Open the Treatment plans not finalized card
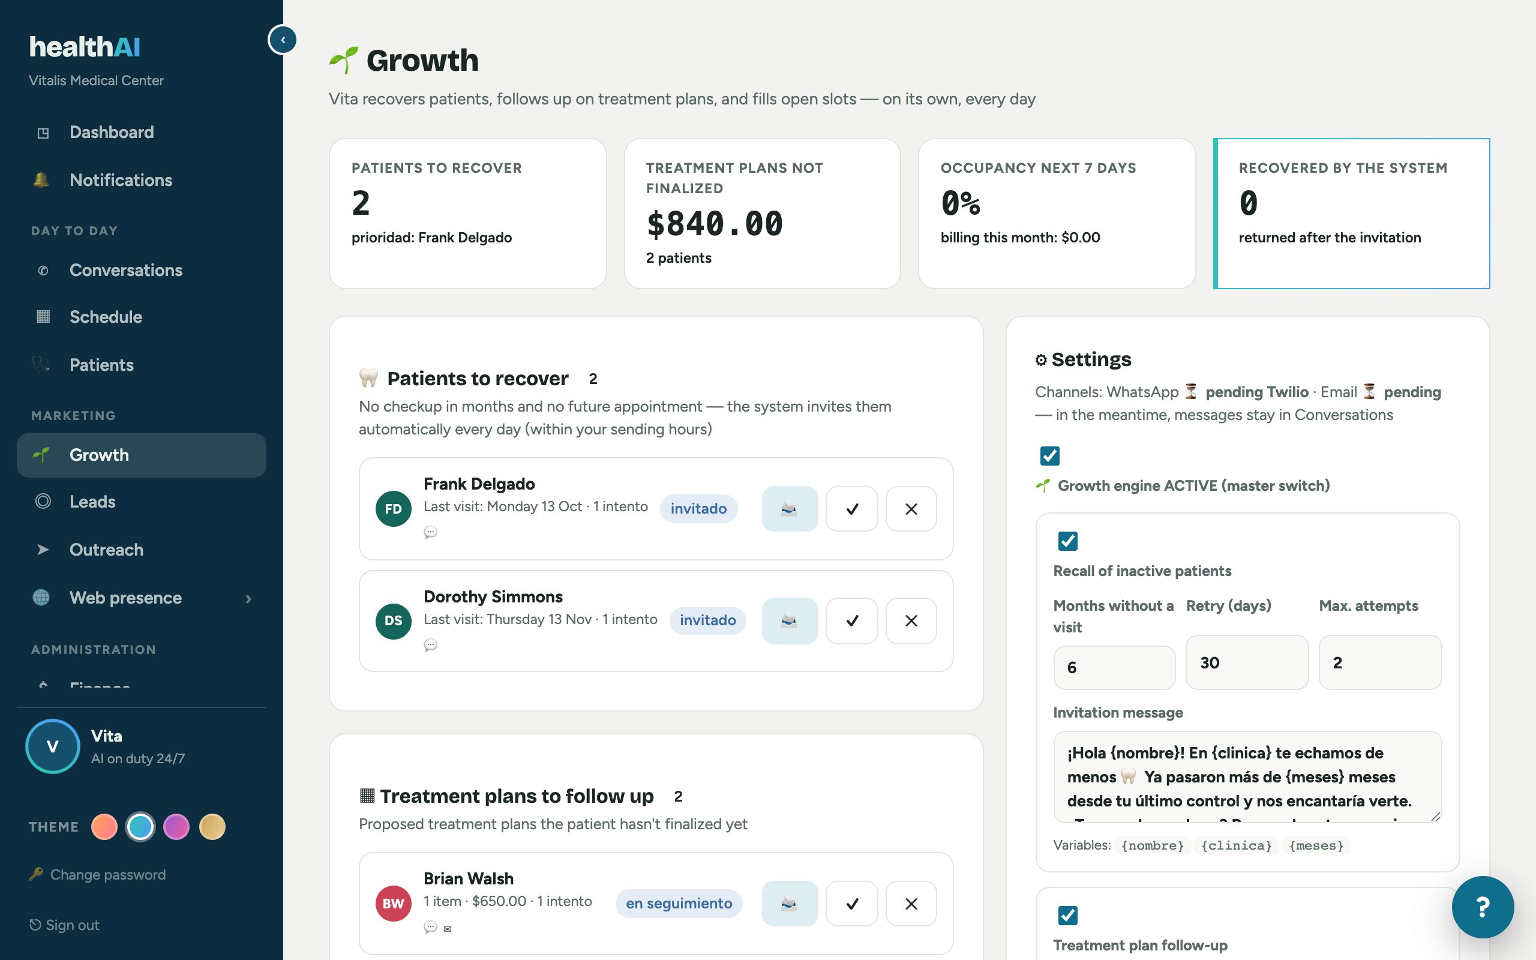 (x=762, y=214)
